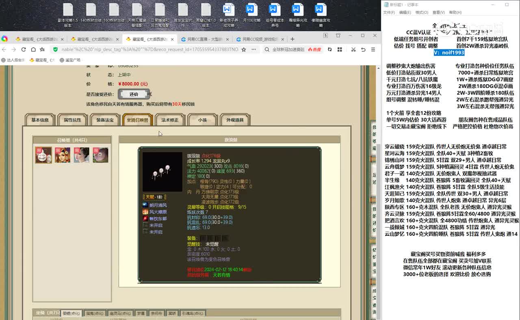Select the 幽灵马(点化) mount tab
This screenshot has height=320, width=520.
tap(120, 313)
